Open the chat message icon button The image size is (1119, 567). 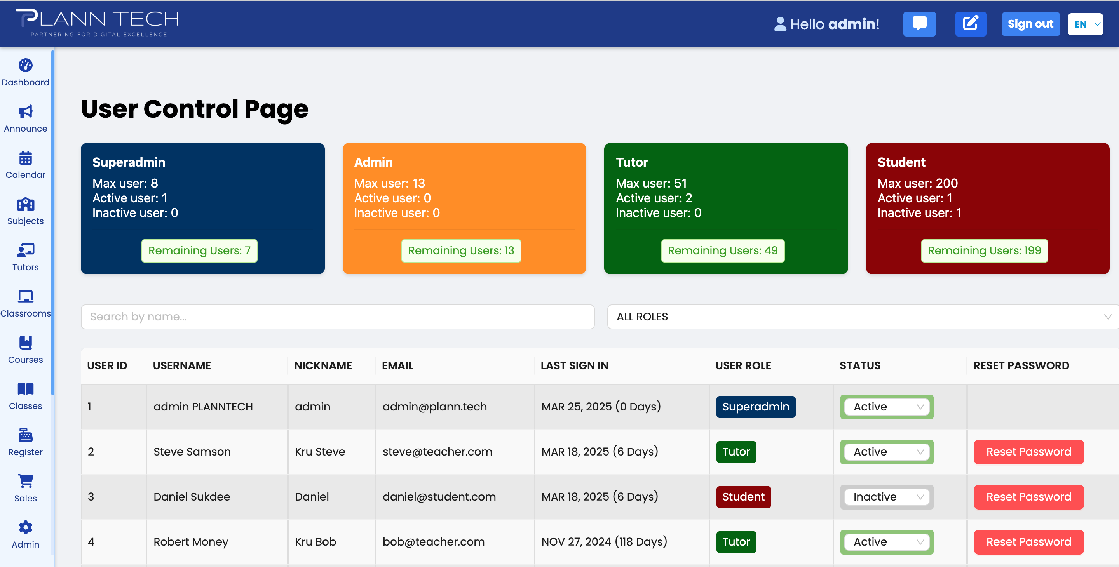[x=919, y=24]
